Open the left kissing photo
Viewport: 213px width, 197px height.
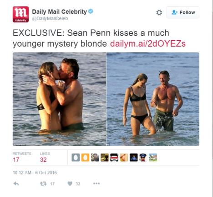(x=59, y=99)
